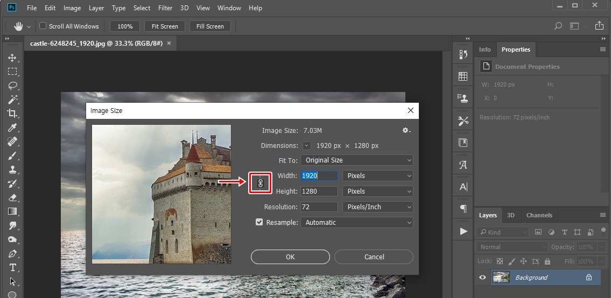The width and height of the screenshot is (611, 298).
Task: Select the Gradient tool
Action: pos(12,211)
